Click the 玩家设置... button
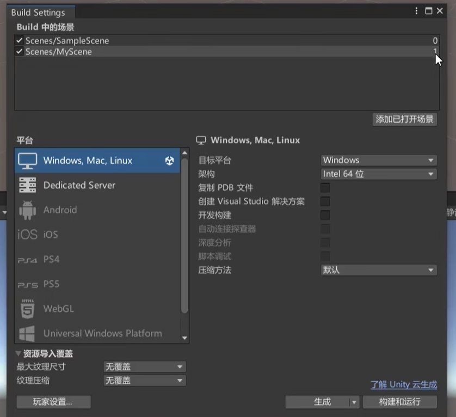 tap(53, 402)
